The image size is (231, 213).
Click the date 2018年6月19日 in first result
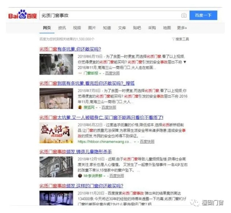click(x=90, y=57)
